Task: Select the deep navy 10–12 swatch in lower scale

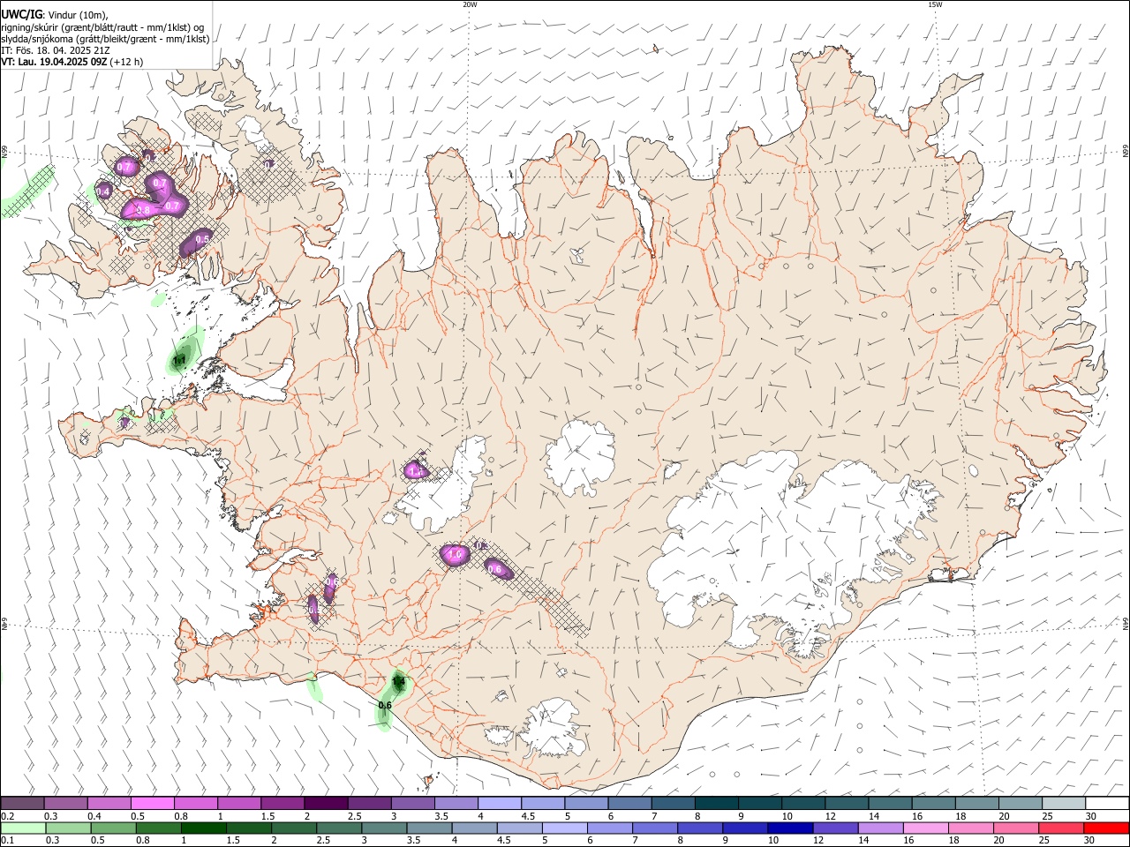Action: pyautogui.click(x=788, y=828)
